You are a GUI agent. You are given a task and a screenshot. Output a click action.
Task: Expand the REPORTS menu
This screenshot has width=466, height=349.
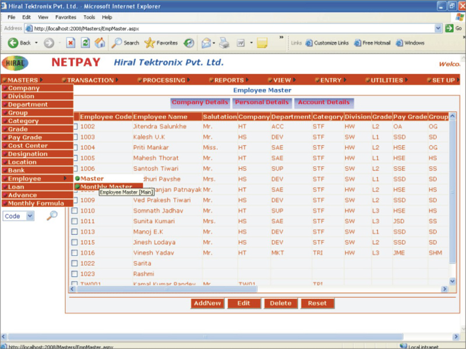(x=229, y=80)
